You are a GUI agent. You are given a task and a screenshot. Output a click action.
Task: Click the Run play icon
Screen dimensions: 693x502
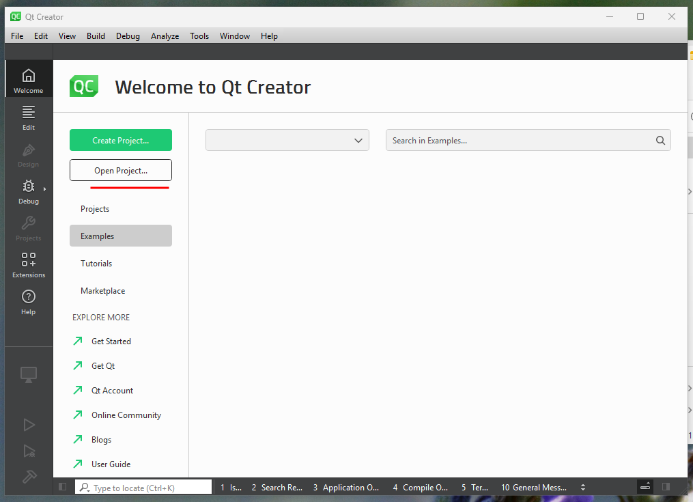(x=29, y=425)
